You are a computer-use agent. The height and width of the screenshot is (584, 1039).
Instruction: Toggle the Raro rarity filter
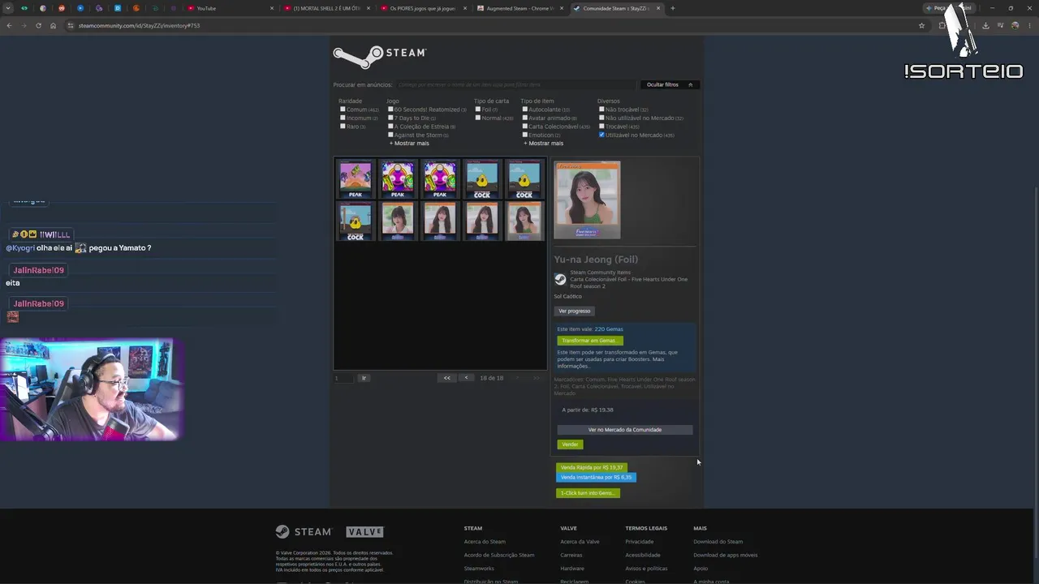343,127
